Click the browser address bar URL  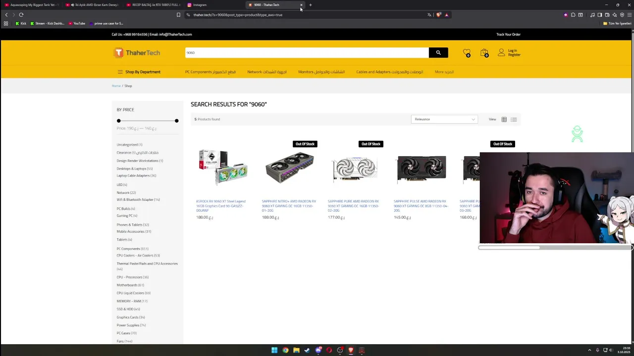[x=238, y=15]
